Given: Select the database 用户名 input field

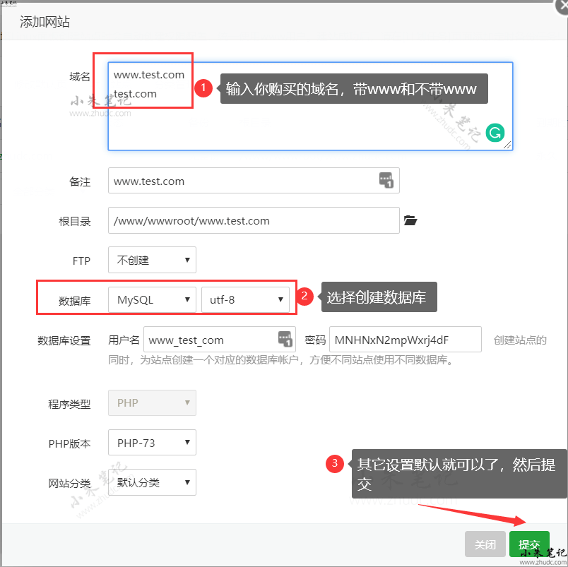Looking at the screenshot, I should 208,340.
